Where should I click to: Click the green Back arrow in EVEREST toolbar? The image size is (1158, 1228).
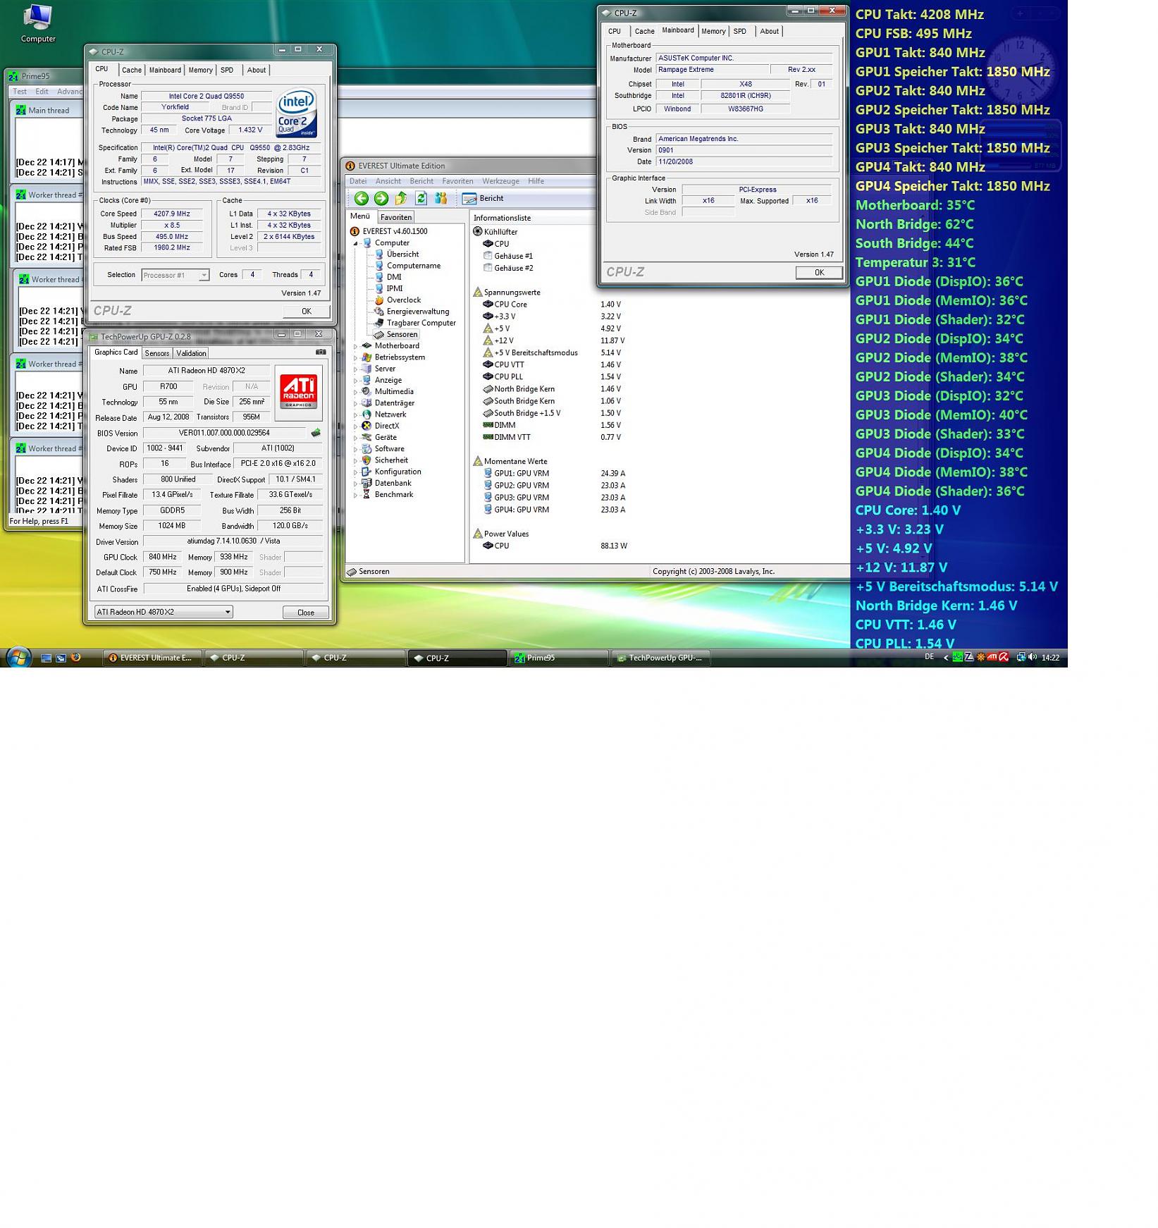pyautogui.click(x=362, y=199)
